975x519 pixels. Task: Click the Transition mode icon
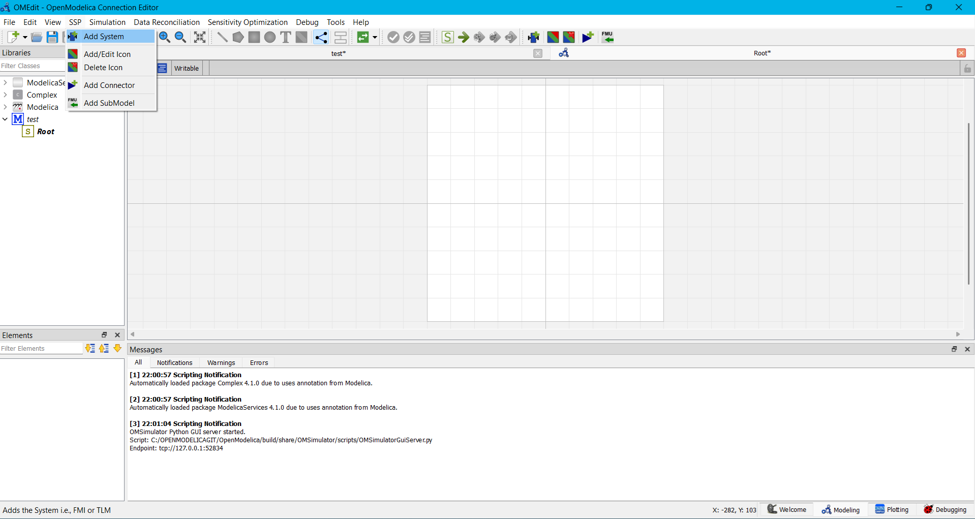pos(341,37)
